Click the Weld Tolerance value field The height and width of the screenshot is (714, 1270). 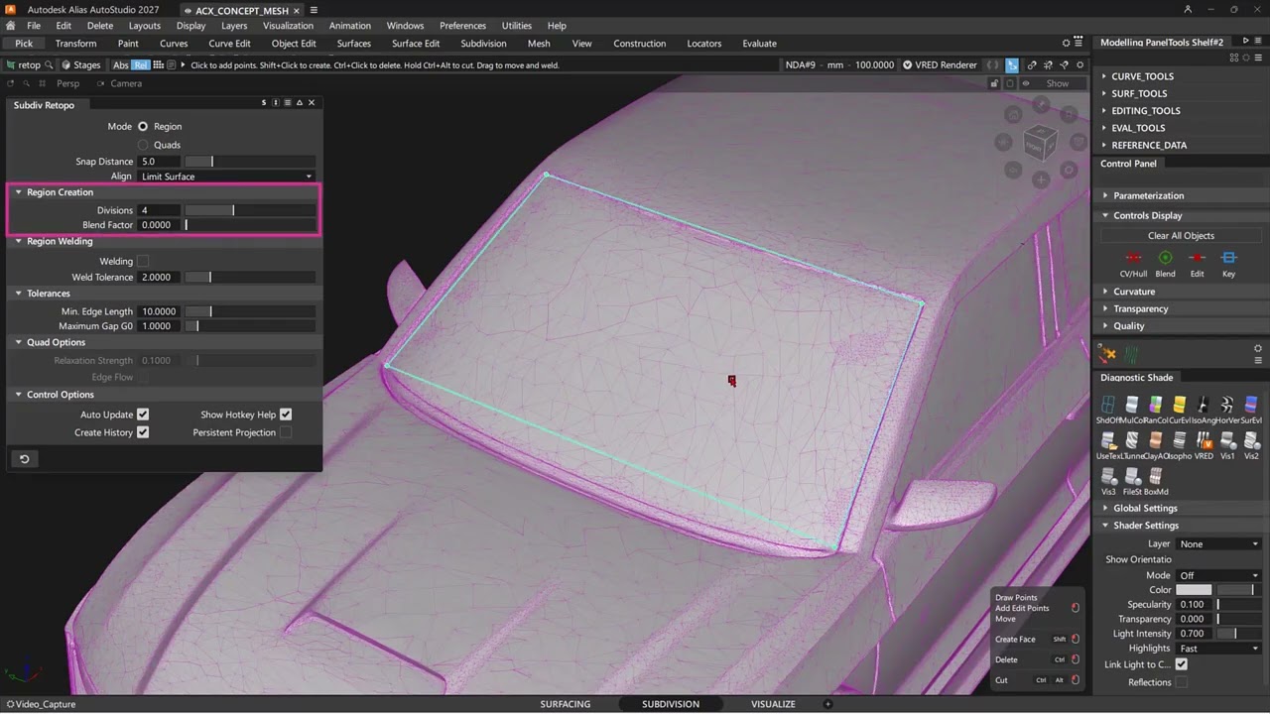click(159, 278)
